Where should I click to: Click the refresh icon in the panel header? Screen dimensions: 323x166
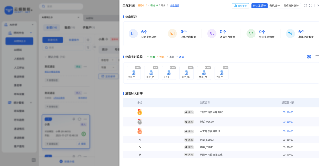[x=305, y=6]
